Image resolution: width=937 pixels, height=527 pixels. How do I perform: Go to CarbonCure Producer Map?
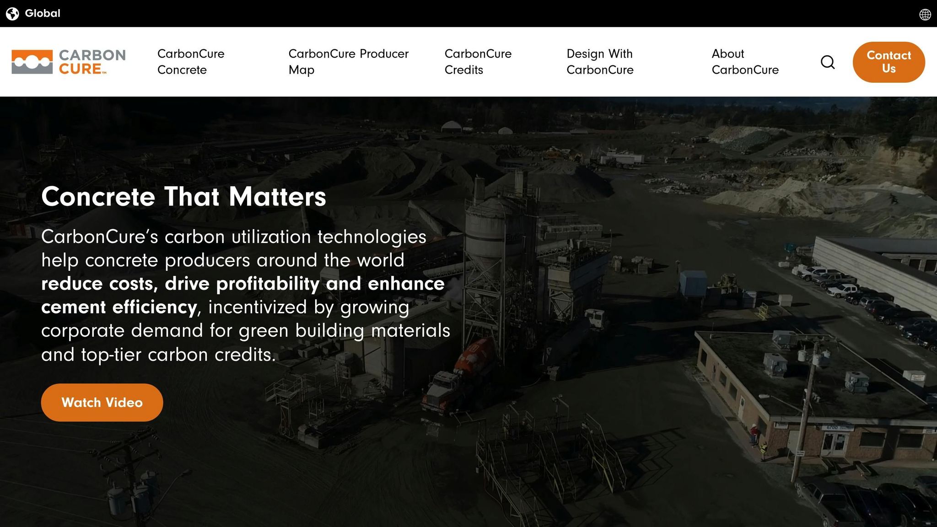(349, 62)
